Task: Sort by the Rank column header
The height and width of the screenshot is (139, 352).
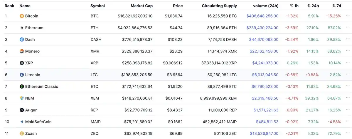Action: [9, 6]
